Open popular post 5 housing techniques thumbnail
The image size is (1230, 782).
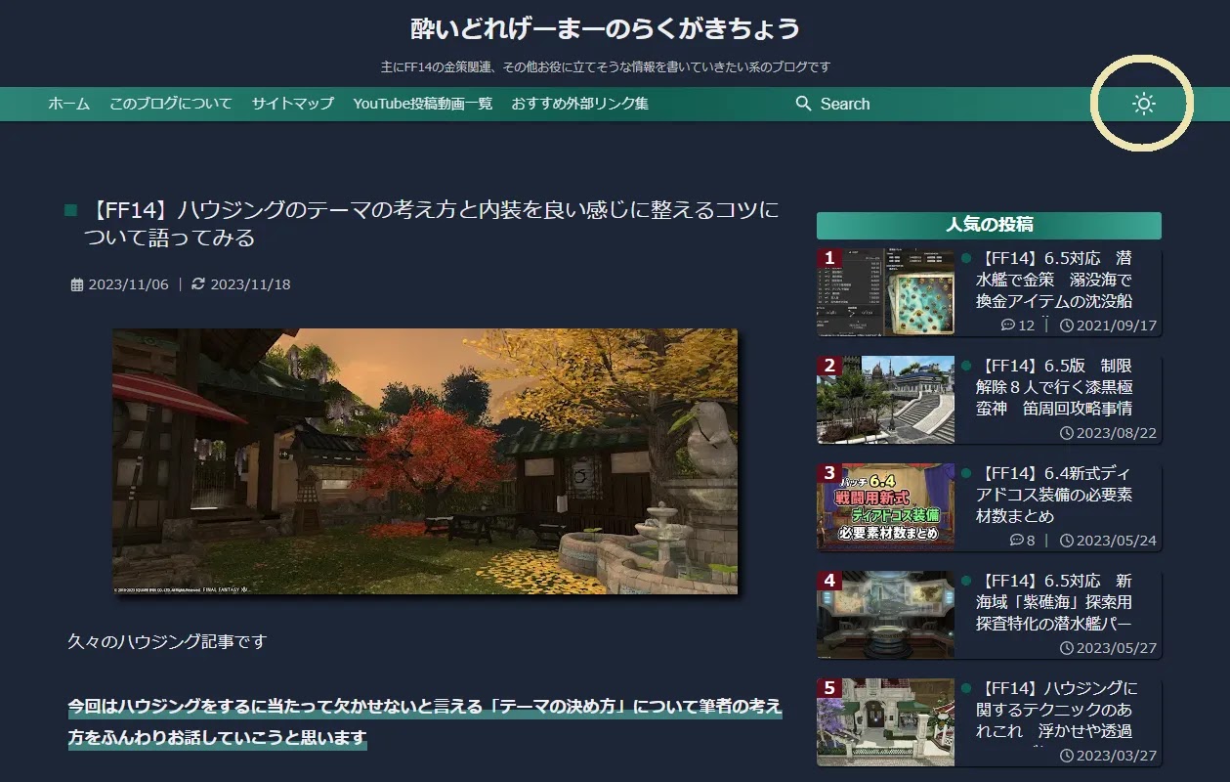pos(886,721)
